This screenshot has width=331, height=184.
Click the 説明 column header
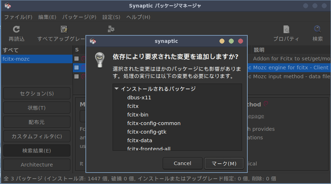(259, 50)
